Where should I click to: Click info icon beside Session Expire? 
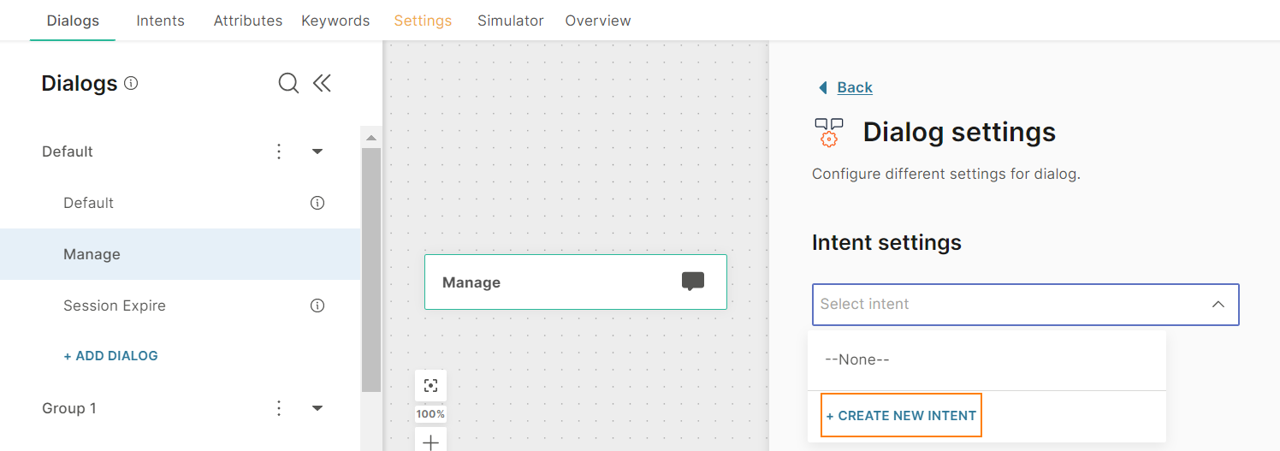click(317, 306)
